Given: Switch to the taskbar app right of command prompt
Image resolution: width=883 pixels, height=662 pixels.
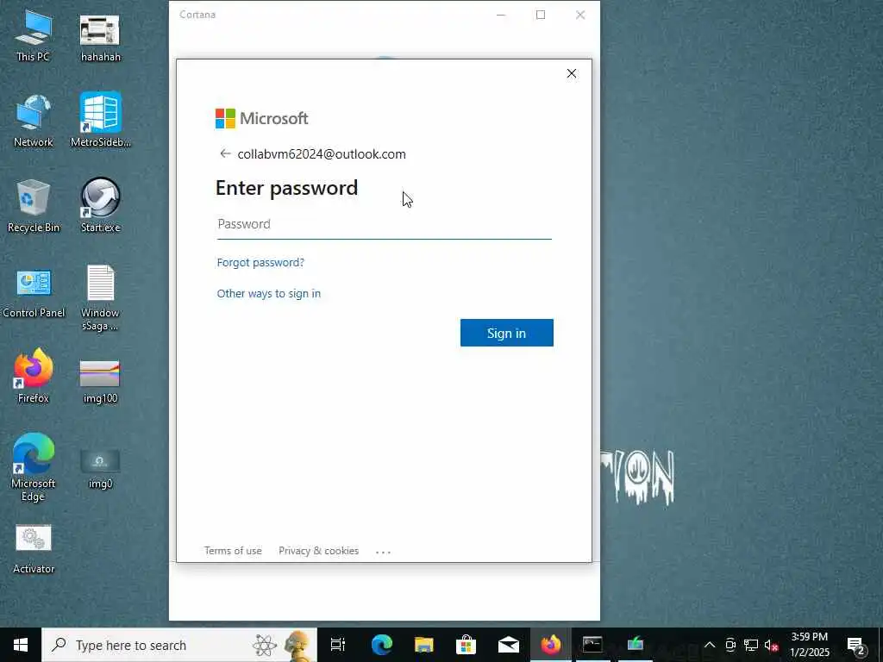Looking at the screenshot, I should pos(636,645).
